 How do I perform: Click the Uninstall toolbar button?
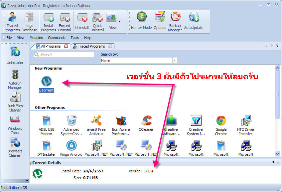click(82, 22)
